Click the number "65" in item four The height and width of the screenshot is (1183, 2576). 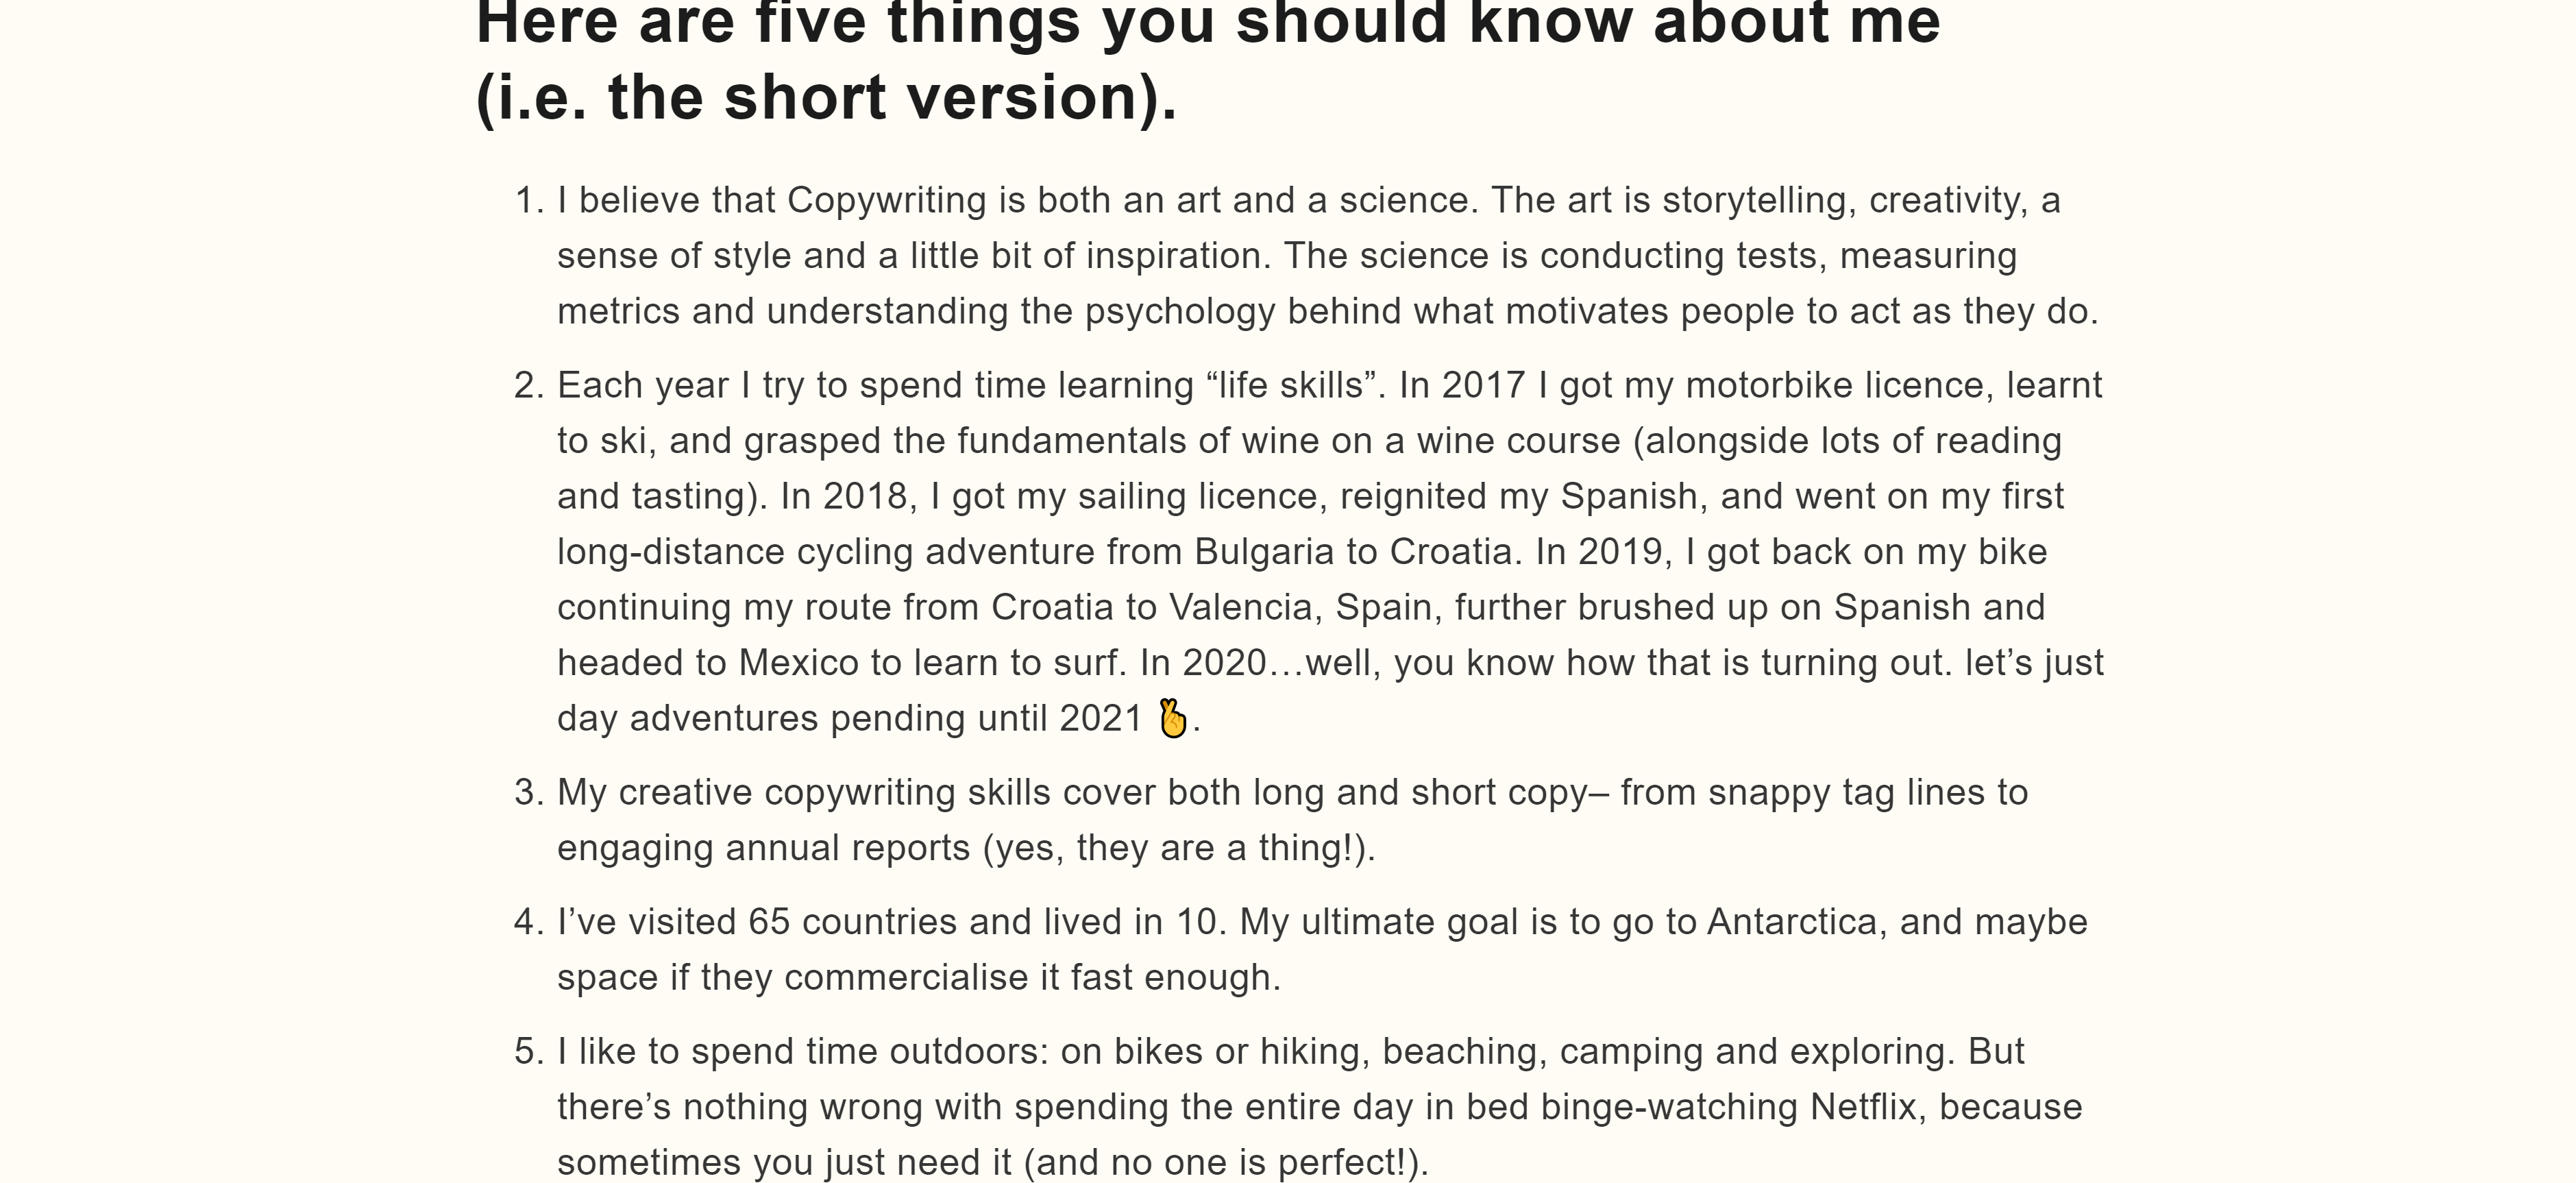click(769, 921)
